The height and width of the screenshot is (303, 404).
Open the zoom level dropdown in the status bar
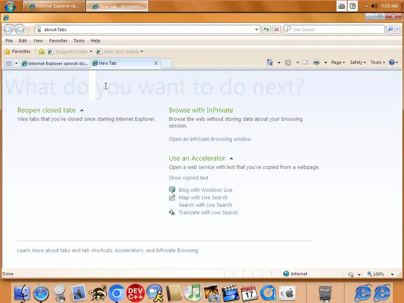click(392, 275)
